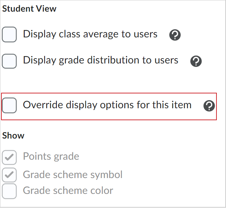Tick the Display grade distribution checkbox
Image resolution: width=226 pixels, height=208 pixels.
click(x=10, y=61)
